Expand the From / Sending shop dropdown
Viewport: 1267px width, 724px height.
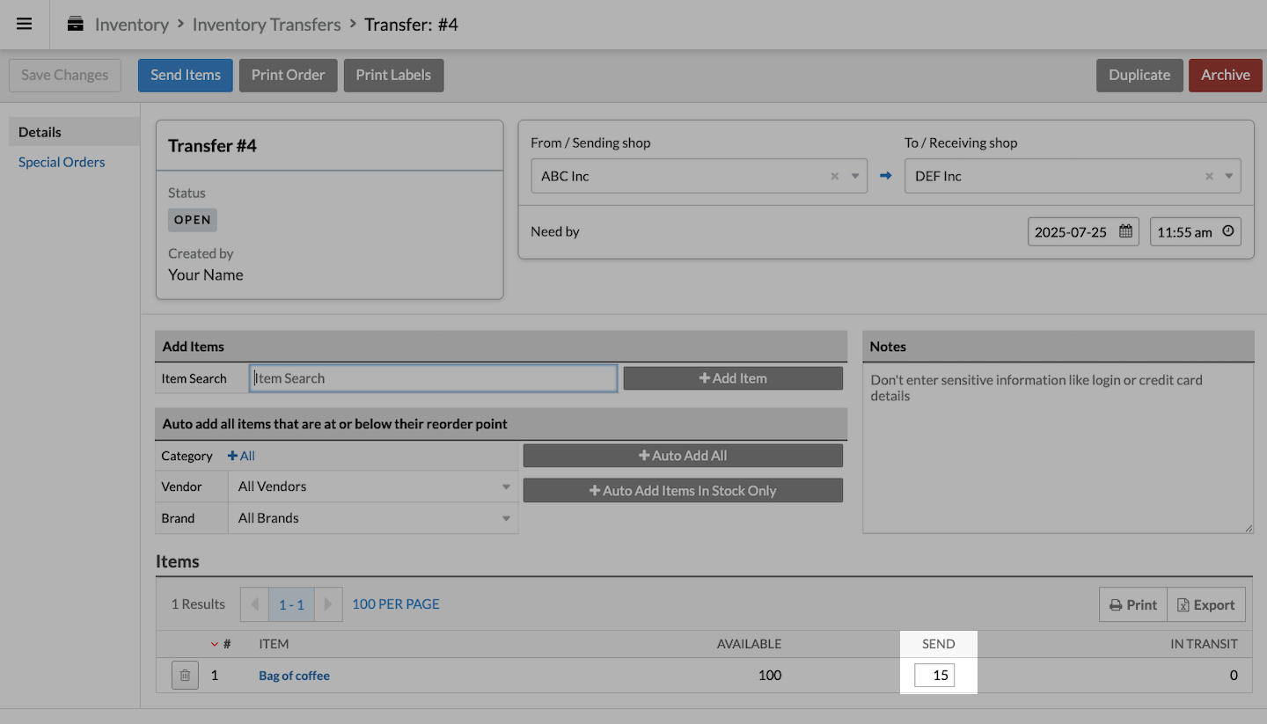click(854, 176)
